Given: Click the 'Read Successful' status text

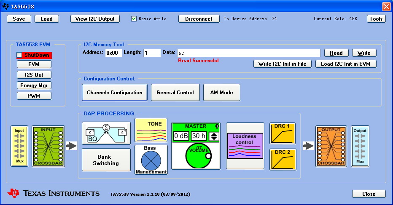Looking at the screenshot, I should (x=198, y=61).
